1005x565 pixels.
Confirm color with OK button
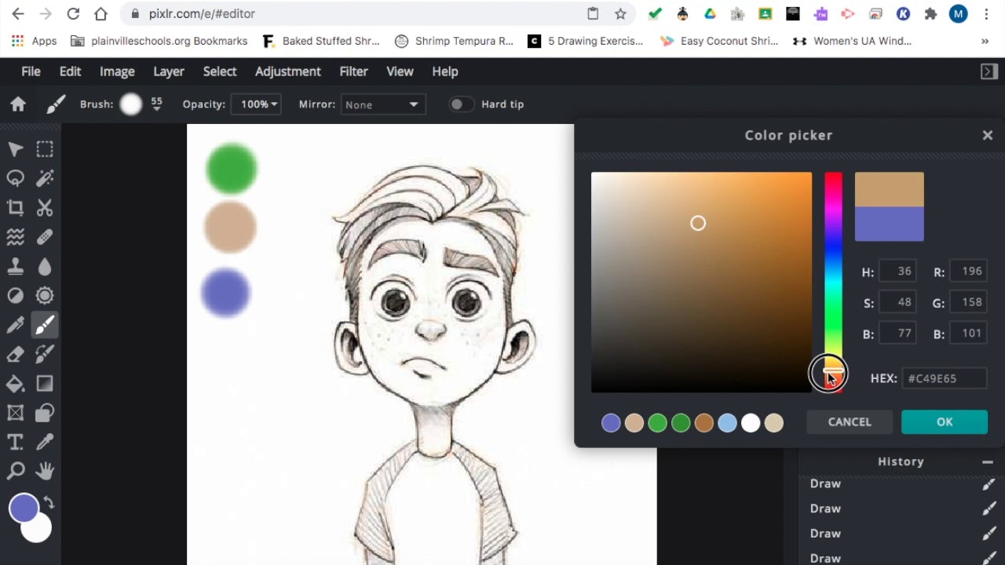click(x=945, y=422)
